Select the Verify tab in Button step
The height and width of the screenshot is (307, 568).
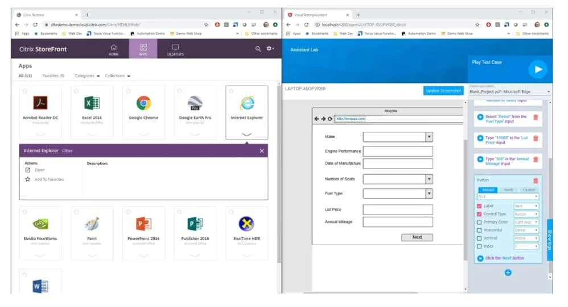coord(509,190)
